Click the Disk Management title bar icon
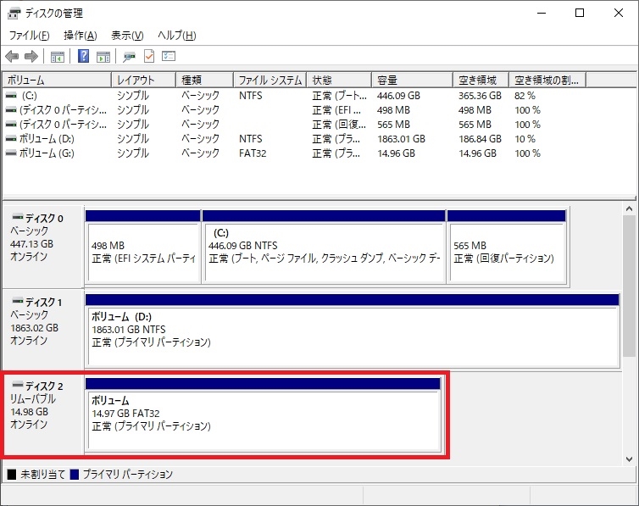This screenshot has height=506, width=639. 14,14
